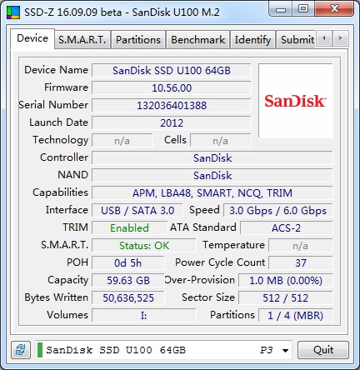
Task: Click the Power Cycle Count value 37
Action: point(300,263)
